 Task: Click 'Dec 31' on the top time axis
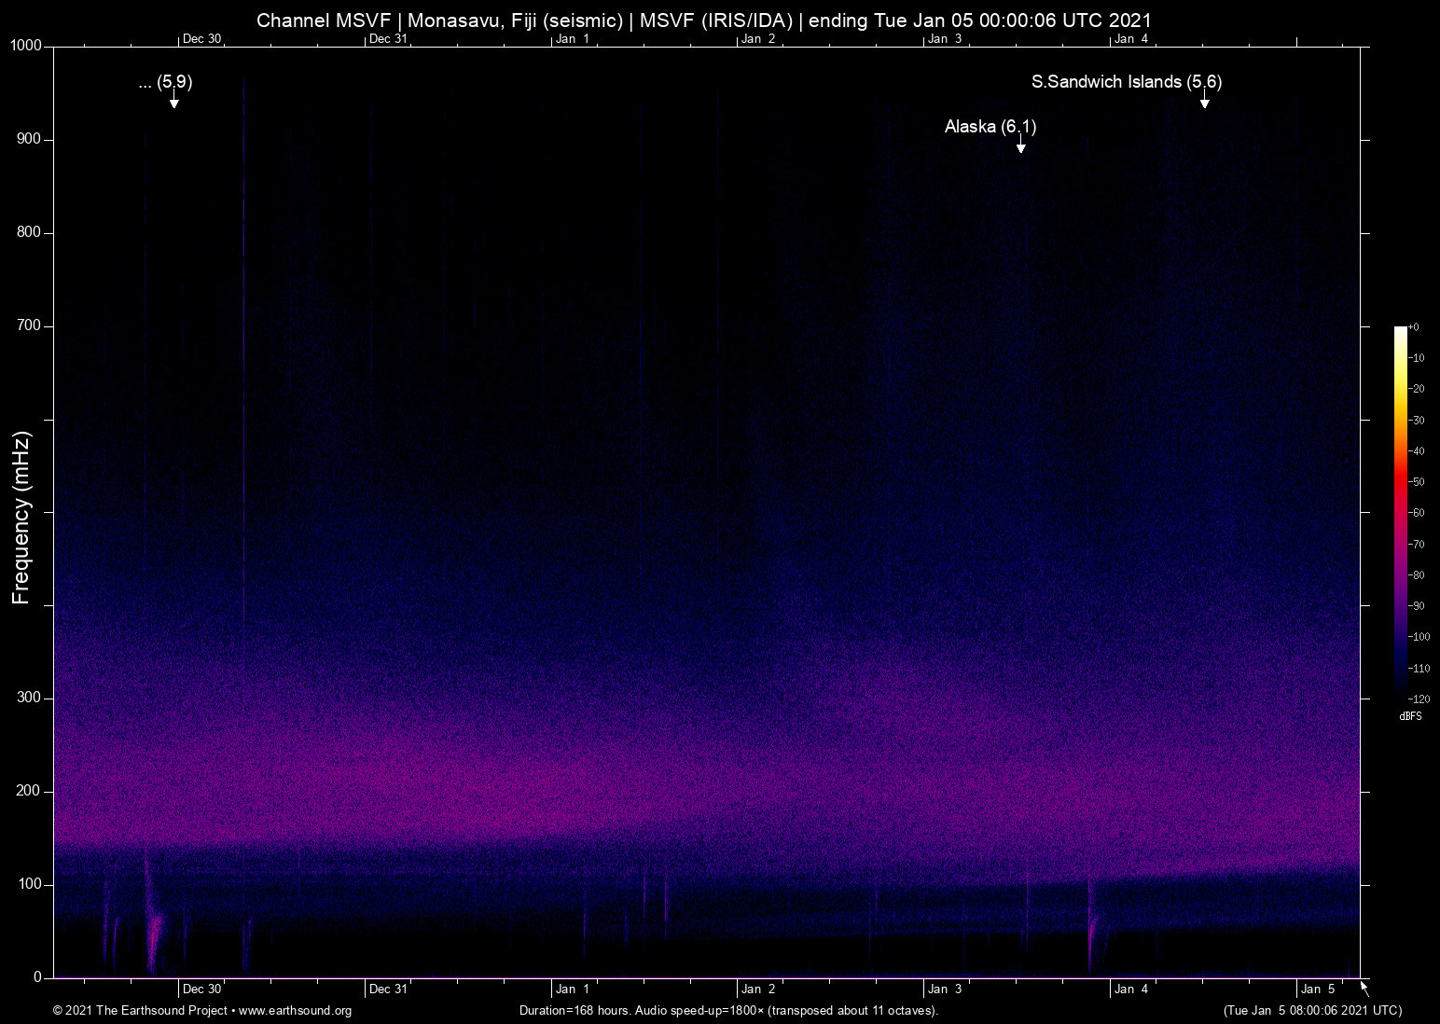(389, 38)
